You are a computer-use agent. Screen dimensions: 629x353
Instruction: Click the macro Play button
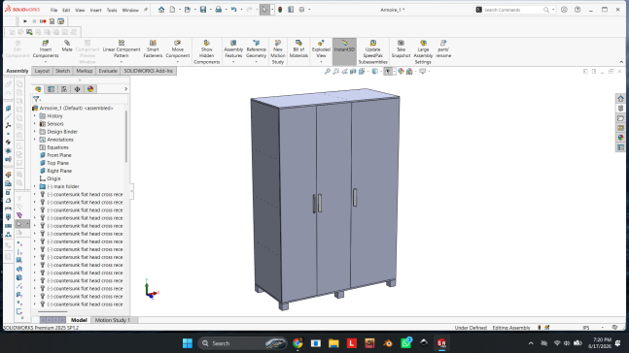25,21
